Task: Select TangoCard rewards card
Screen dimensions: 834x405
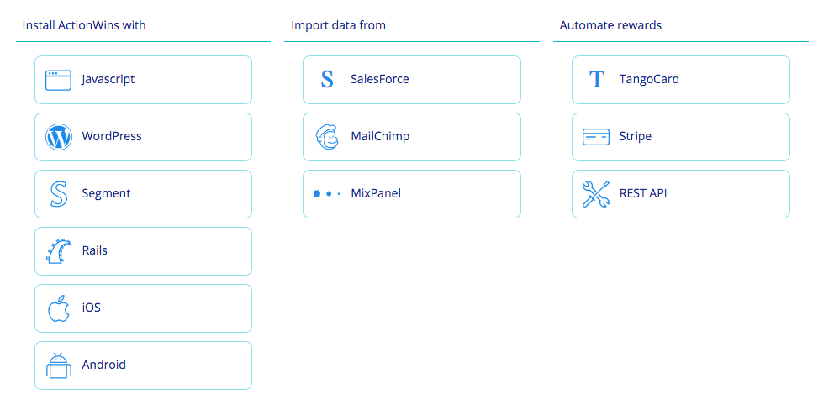Action: (x=681, y=80)
